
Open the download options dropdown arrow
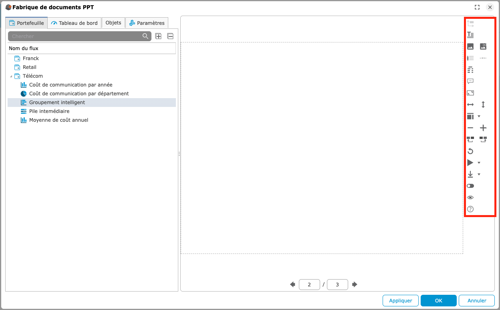479,175
